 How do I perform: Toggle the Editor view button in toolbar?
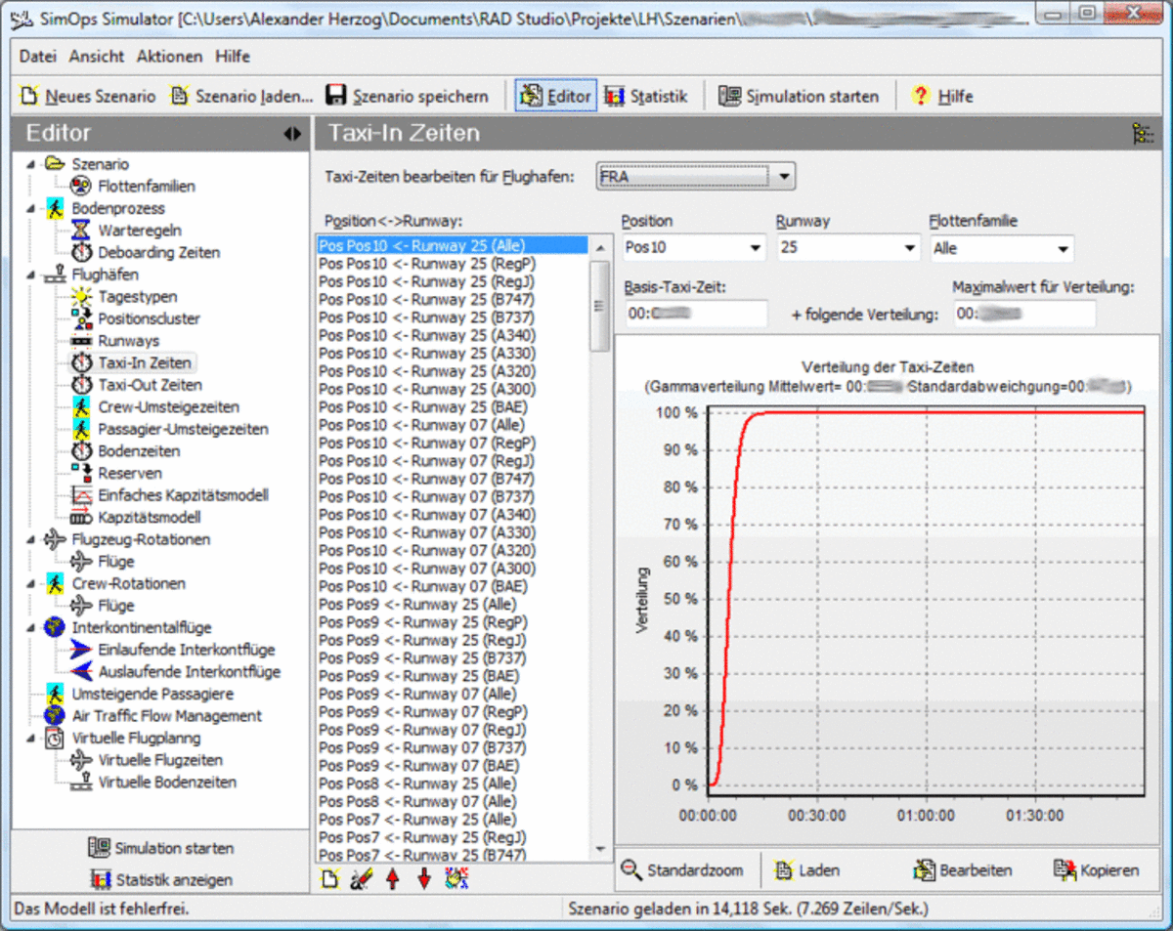556,96
